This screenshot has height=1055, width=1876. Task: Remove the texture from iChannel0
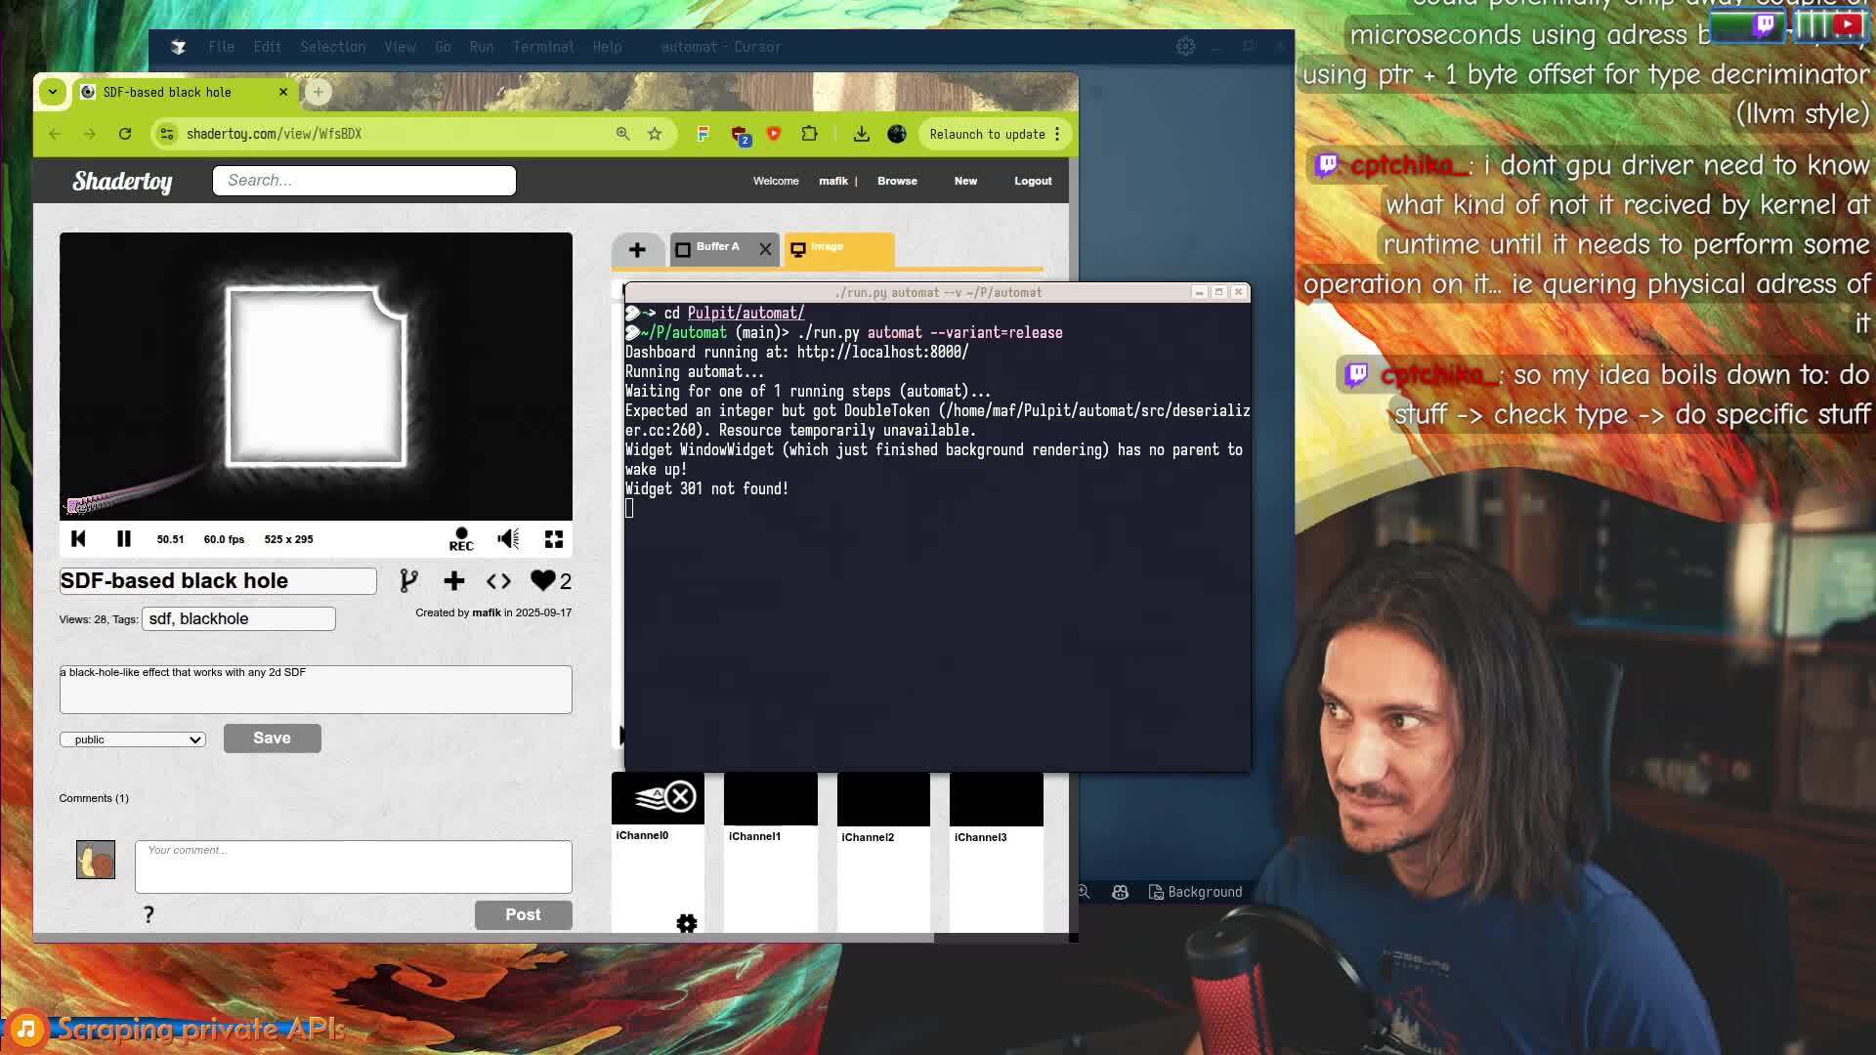(682, 796)
